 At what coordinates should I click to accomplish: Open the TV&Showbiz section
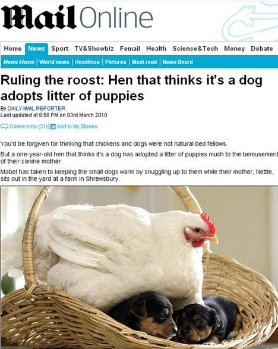[94, 49]
